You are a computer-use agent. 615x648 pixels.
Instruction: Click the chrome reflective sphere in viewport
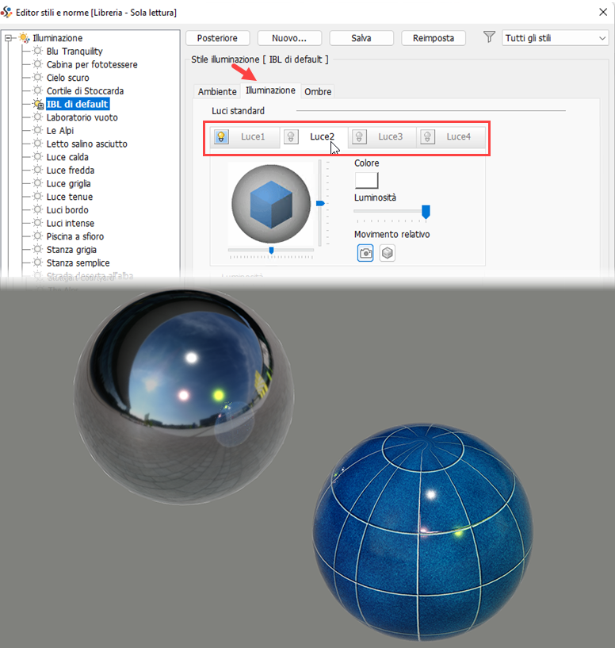tap(184, 397)
